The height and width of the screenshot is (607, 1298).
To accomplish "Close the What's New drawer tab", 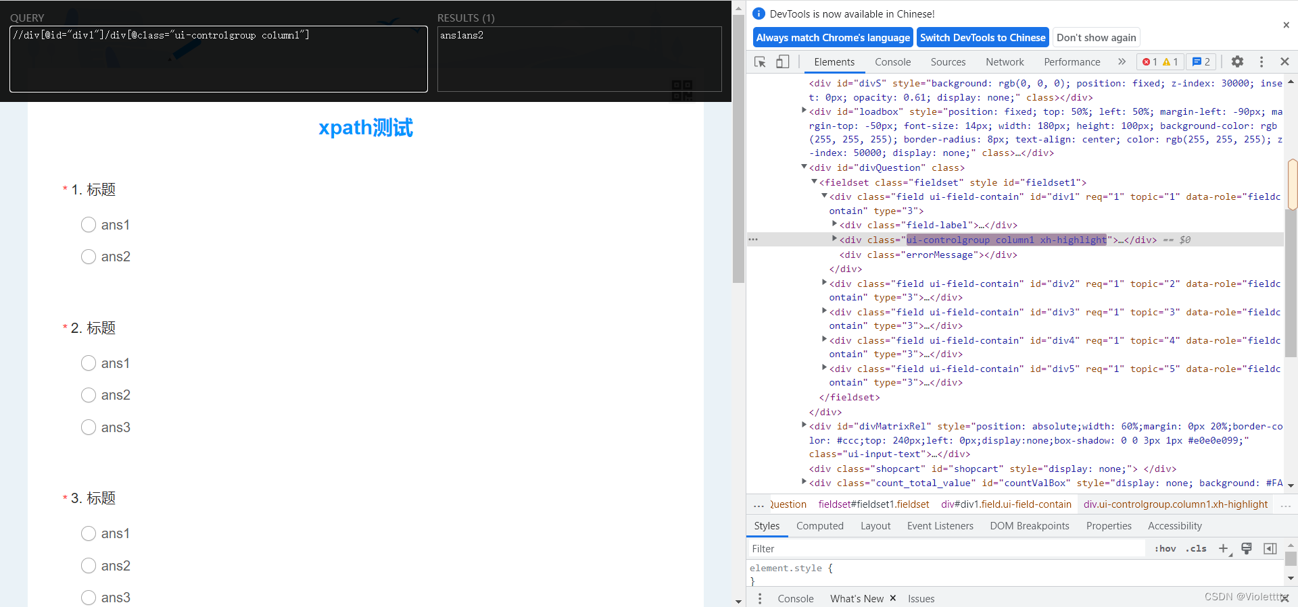I will pyautogui.click(x=893, y=598).
